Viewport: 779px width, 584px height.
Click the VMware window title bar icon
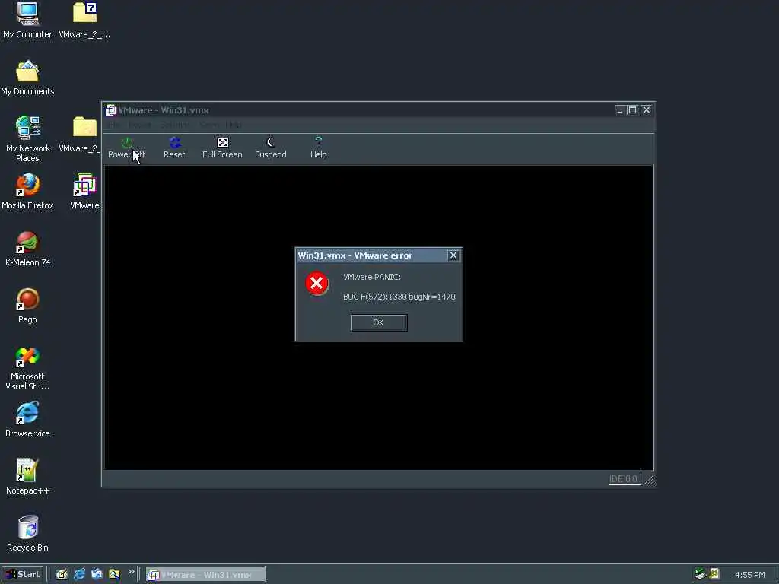point(111,110)
